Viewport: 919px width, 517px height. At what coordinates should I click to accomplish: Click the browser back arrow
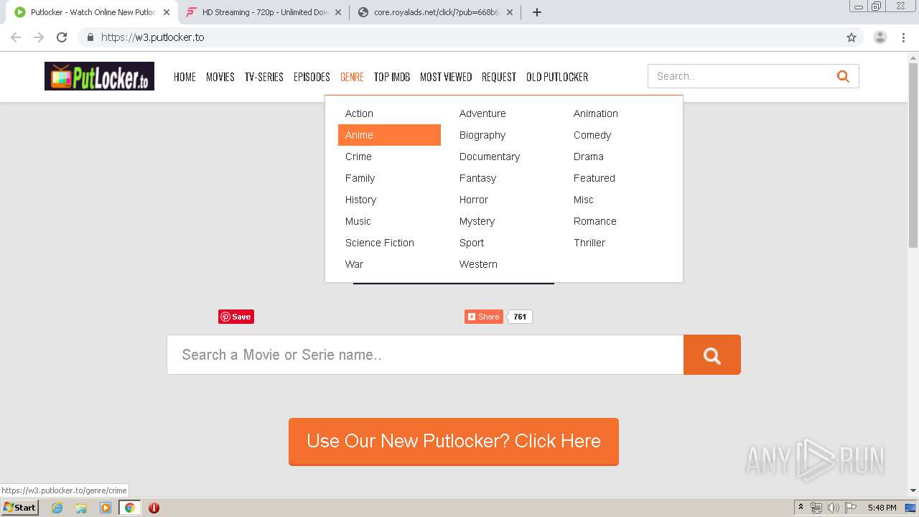click(x=16, y=37)
